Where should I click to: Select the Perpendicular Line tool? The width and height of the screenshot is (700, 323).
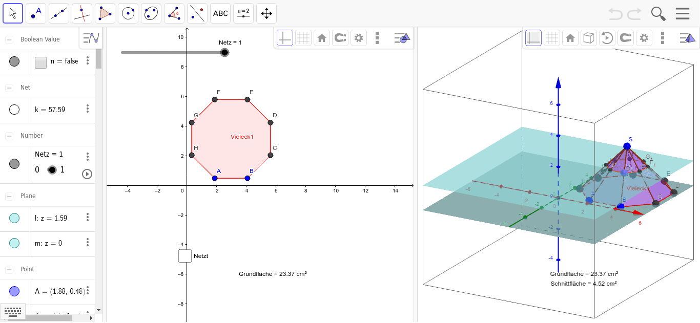tap(82, 13)
